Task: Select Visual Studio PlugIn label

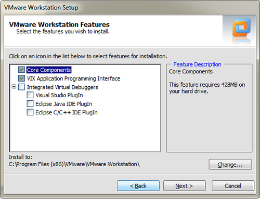Action: tap(59, 95)
